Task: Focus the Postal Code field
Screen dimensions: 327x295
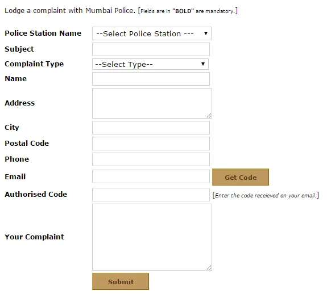Action: pyautogui.click(x=151, y=144)
